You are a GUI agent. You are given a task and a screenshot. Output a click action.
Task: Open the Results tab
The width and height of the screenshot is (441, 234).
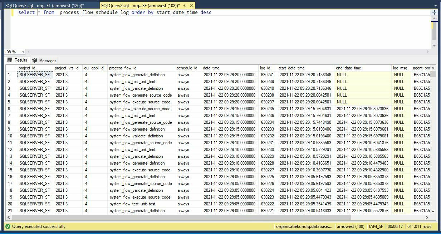(17, 60)
